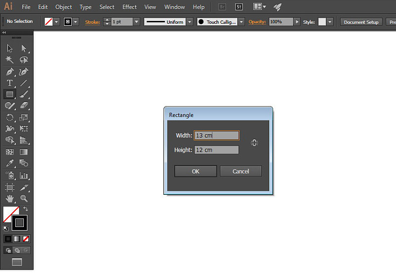Select the Hand tool
This screenshot has height=275, width=396.
(x=9, y=198)
